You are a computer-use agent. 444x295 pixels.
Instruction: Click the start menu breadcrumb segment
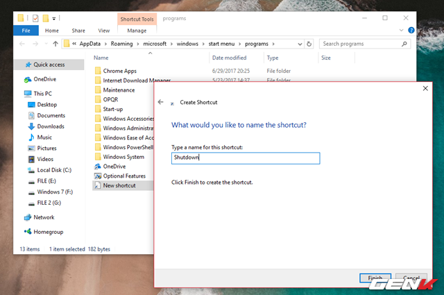221,44
